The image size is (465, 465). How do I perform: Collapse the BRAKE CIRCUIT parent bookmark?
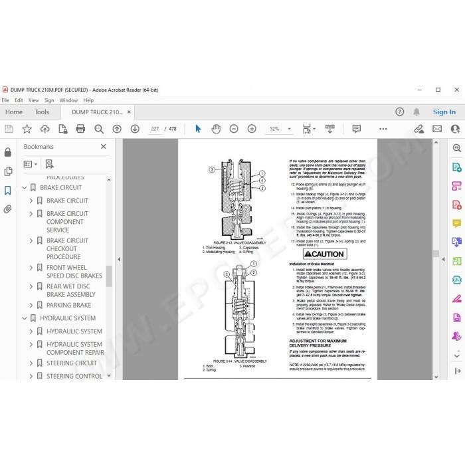point(25,187)
